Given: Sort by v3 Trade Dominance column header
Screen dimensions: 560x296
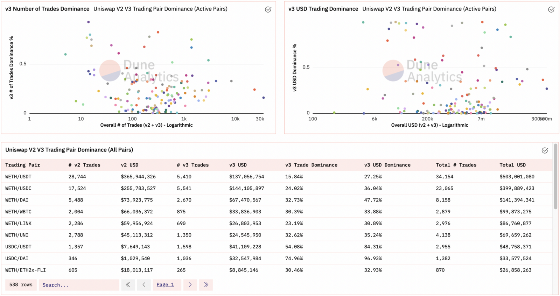Looking at the screenshot, I should click(x=311, y=165).
